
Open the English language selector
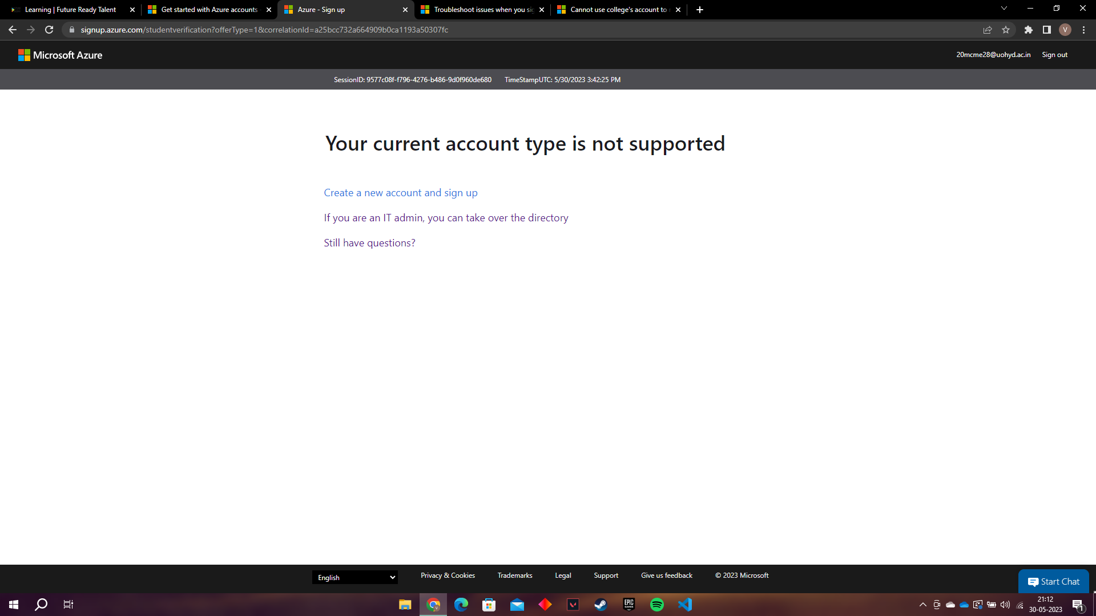354,577
